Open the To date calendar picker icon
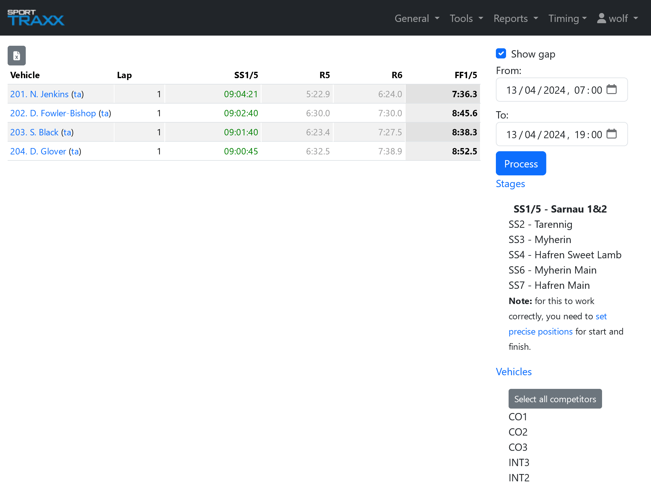Screen dimensions: 651x488 click(x=611, y=134)
